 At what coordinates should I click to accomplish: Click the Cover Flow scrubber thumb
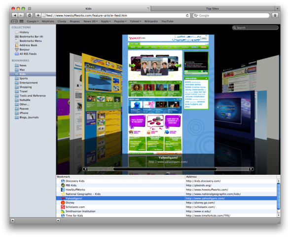pyautogui.click(x=165, y=169)
